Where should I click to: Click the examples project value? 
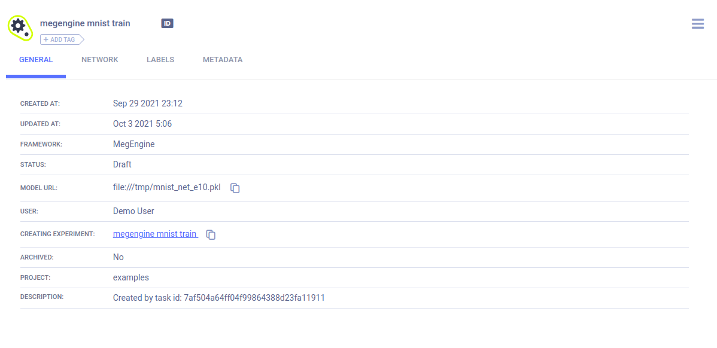tap(130, 277)
